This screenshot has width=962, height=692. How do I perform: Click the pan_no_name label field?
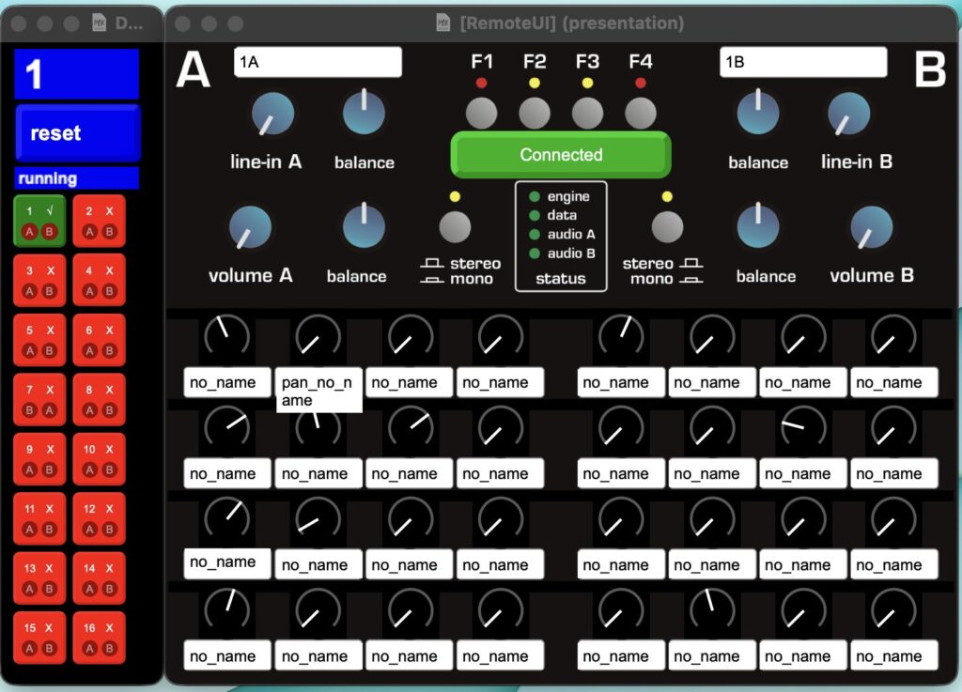tap(318, 391)
